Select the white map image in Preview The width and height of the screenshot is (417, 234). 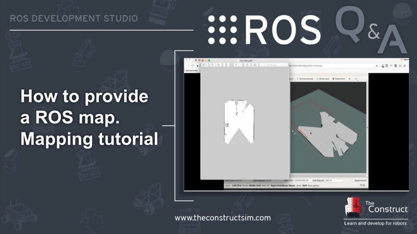(x=239, y=122)
